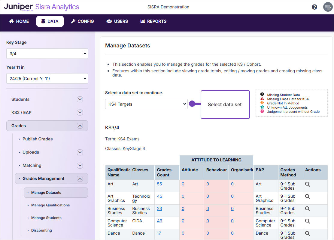Image resolution: width=334 pixels, height=240 pixels.
Task: Click the bar-chart icon beside REPORTS
Action: click(143, 21)
